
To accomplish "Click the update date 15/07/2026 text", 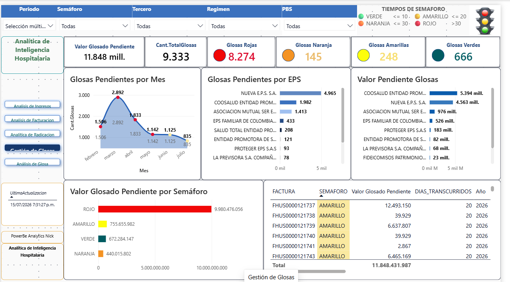I will click(32, 204).
